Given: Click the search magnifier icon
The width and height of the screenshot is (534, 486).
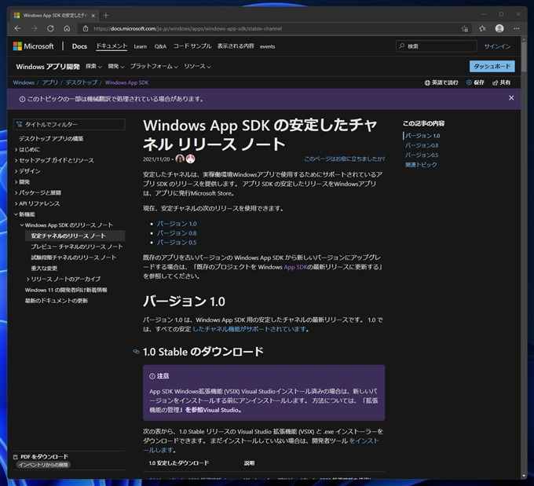Looking at the screenshot, I should tap(402, 46).
